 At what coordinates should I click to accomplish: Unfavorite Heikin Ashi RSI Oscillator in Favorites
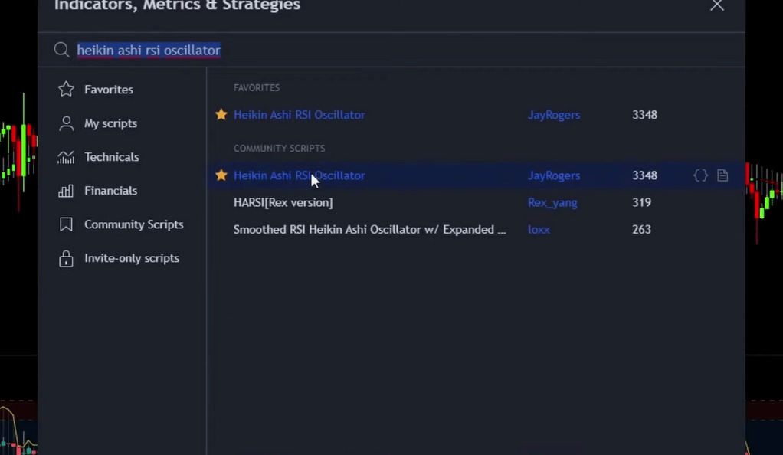tap(221, 114)
